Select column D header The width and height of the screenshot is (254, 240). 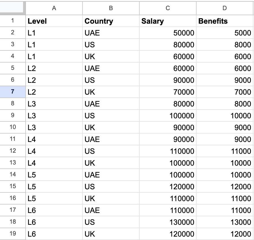(224, 8)
